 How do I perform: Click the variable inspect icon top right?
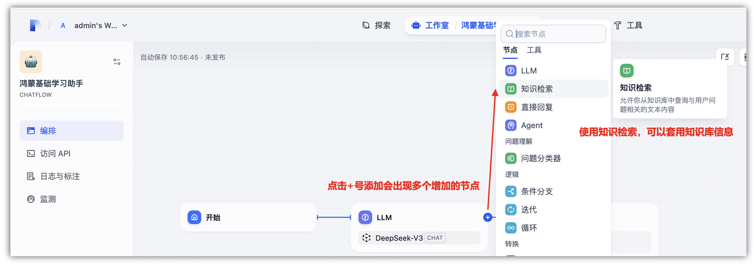coord(725,57)
